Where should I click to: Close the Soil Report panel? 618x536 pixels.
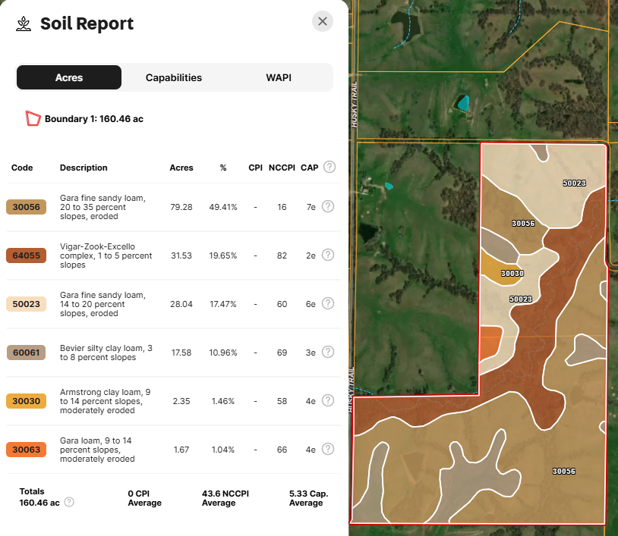[x=322, y=21]
